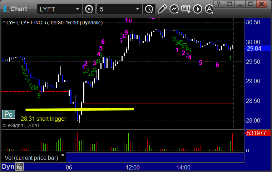Toggle the Dyn dynamic mode label
Screen dimensions: 272x172
(8, 167)
